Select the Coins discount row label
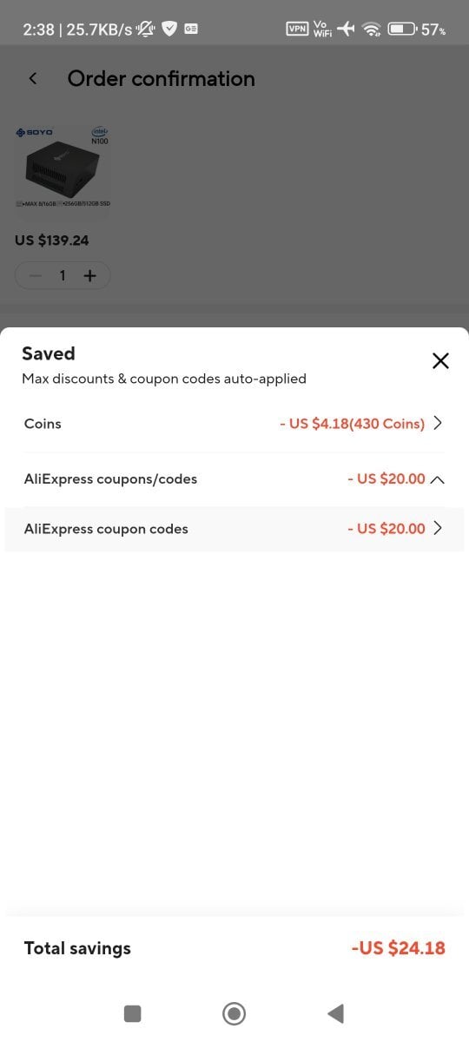The image size is (469, 1042). click(x=43, y=424)
